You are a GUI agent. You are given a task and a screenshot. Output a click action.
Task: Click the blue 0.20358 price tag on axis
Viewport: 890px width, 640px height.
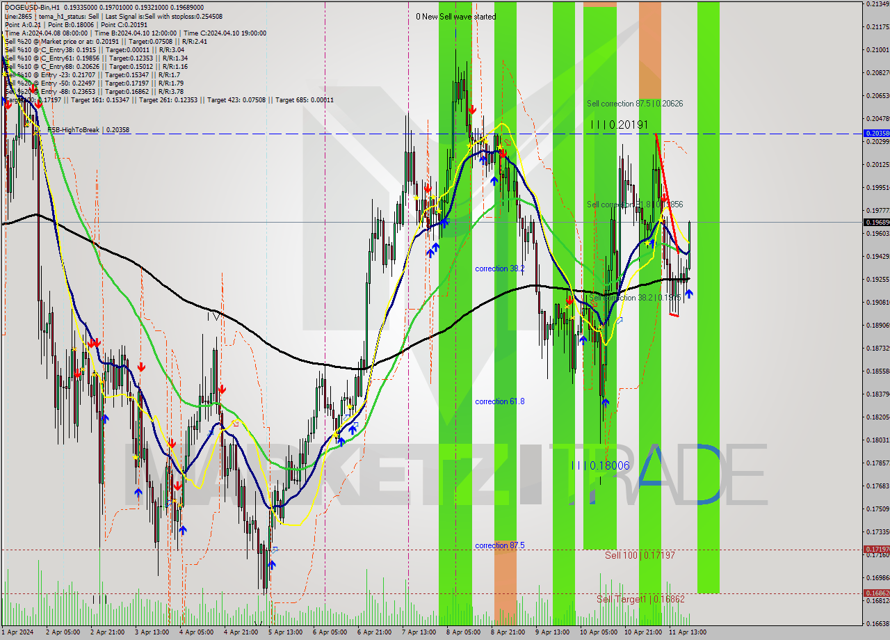tap(876, 133)
